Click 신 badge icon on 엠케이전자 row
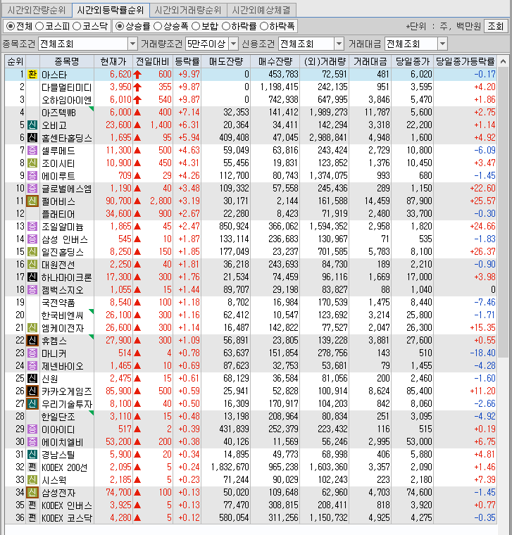 point(32,327)
